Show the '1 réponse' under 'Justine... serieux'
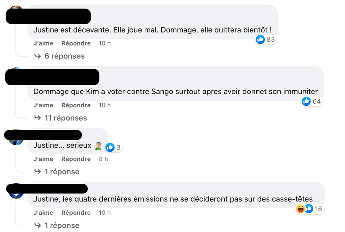Image resolution: width=345 pixels, height=232 pixels. click(62, 171)
